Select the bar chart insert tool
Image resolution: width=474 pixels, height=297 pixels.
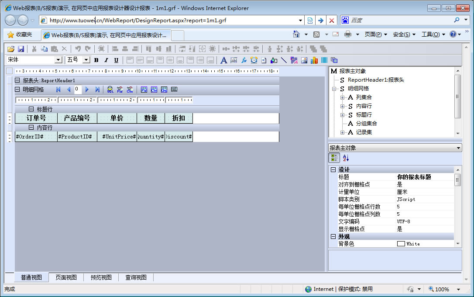pos(314,60)
